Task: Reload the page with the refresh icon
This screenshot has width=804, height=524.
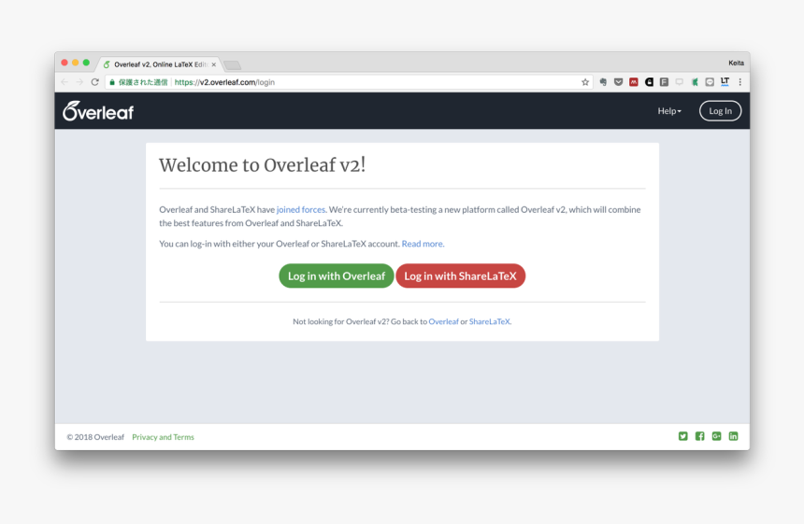Action: click(94, 82)
